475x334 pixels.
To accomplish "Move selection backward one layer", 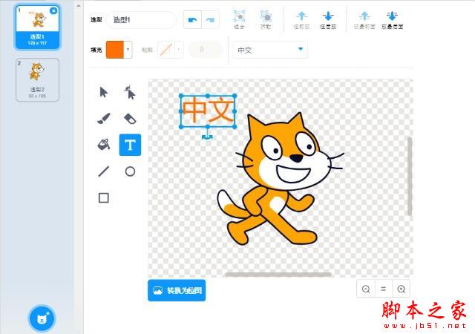I will (x=328, y=20).
